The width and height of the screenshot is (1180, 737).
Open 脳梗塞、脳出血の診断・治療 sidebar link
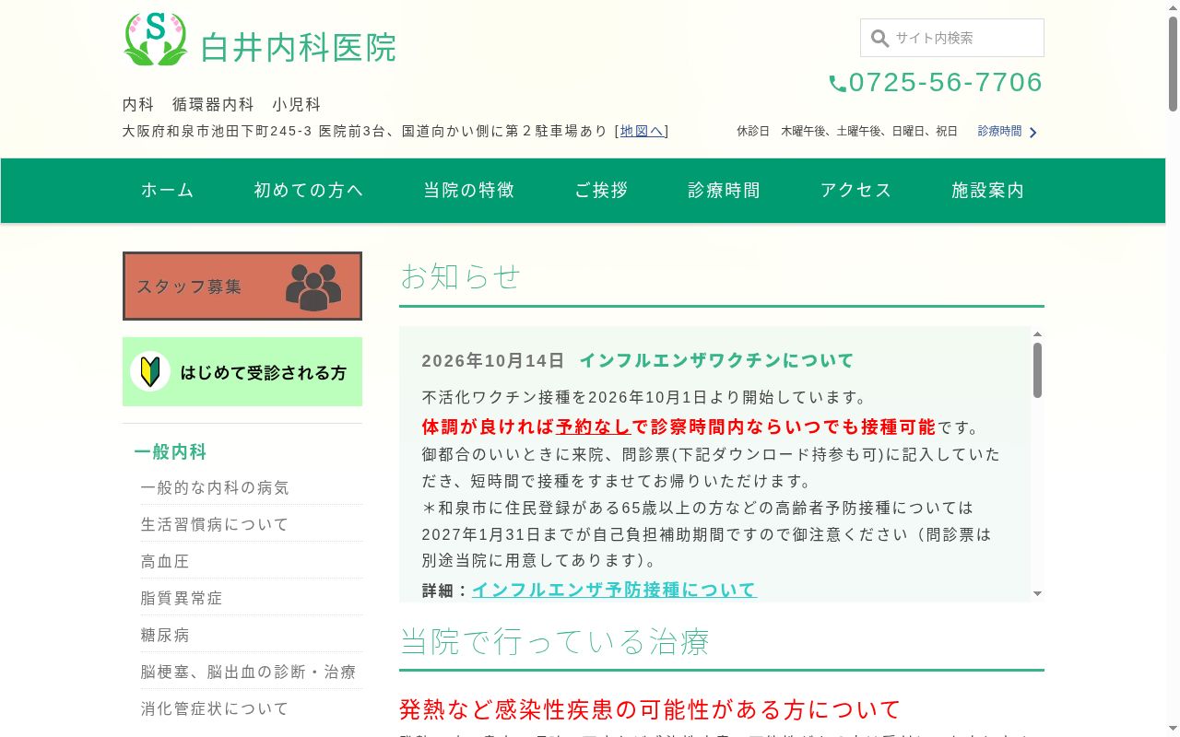click(248, 672)
